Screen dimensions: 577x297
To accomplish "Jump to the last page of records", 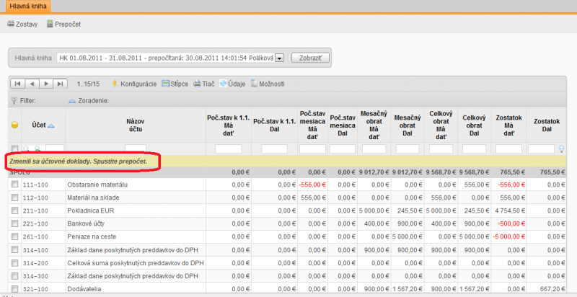I will (x=61, y=84).
